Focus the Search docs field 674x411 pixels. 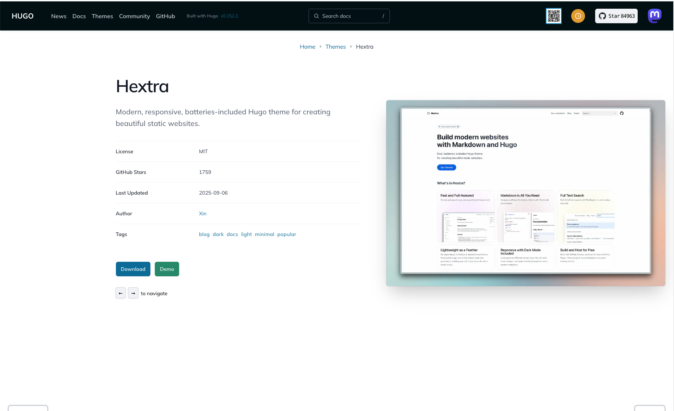point(349,16)
